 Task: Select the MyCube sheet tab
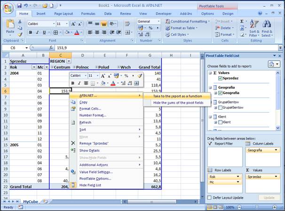tap(31, 202)
